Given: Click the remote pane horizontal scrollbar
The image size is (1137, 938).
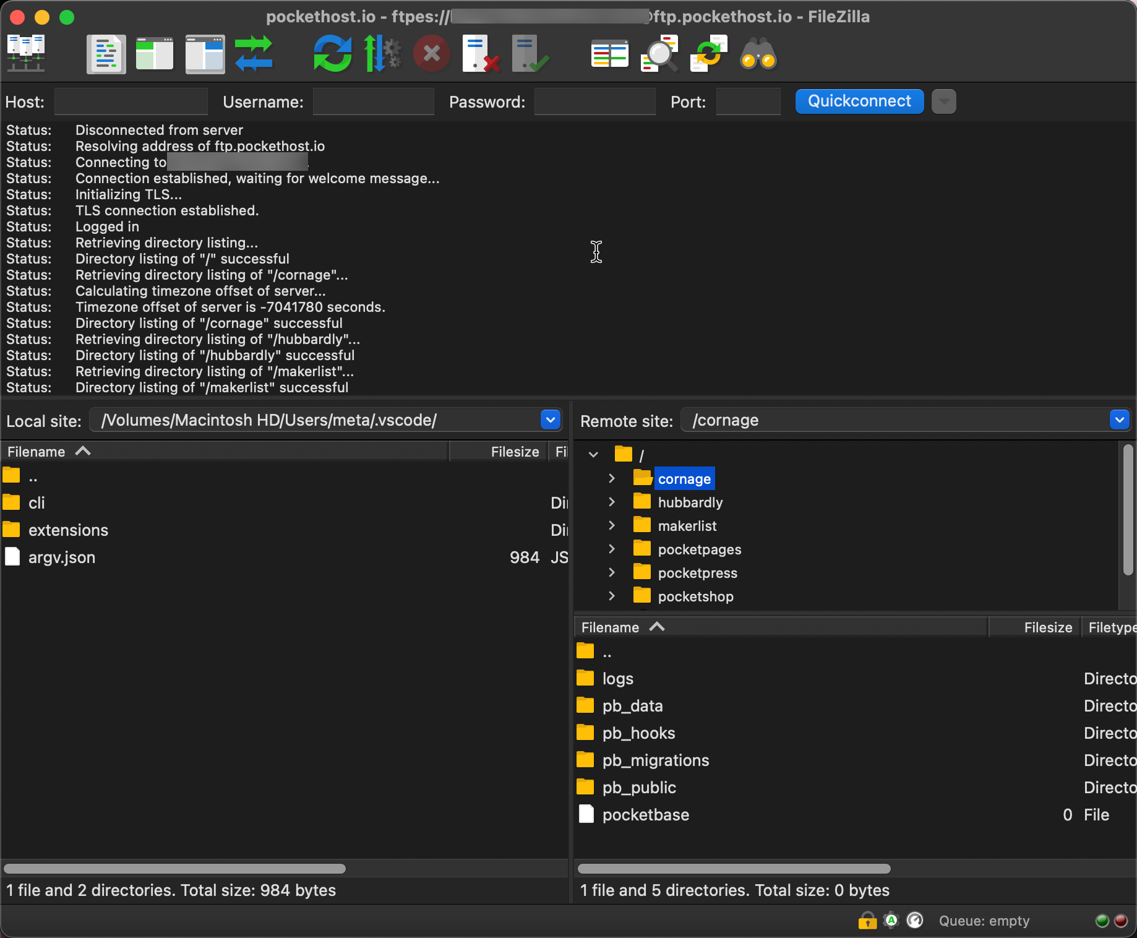Looking at the screenshot, I should [x=734, y=869].
